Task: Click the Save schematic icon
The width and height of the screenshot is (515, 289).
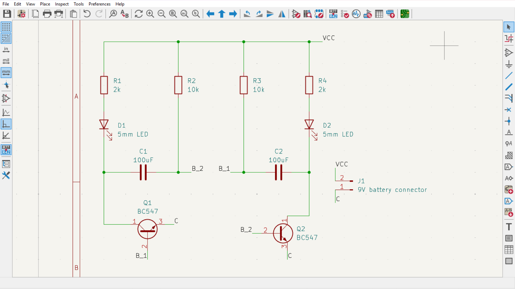Action: click(7, 14)
